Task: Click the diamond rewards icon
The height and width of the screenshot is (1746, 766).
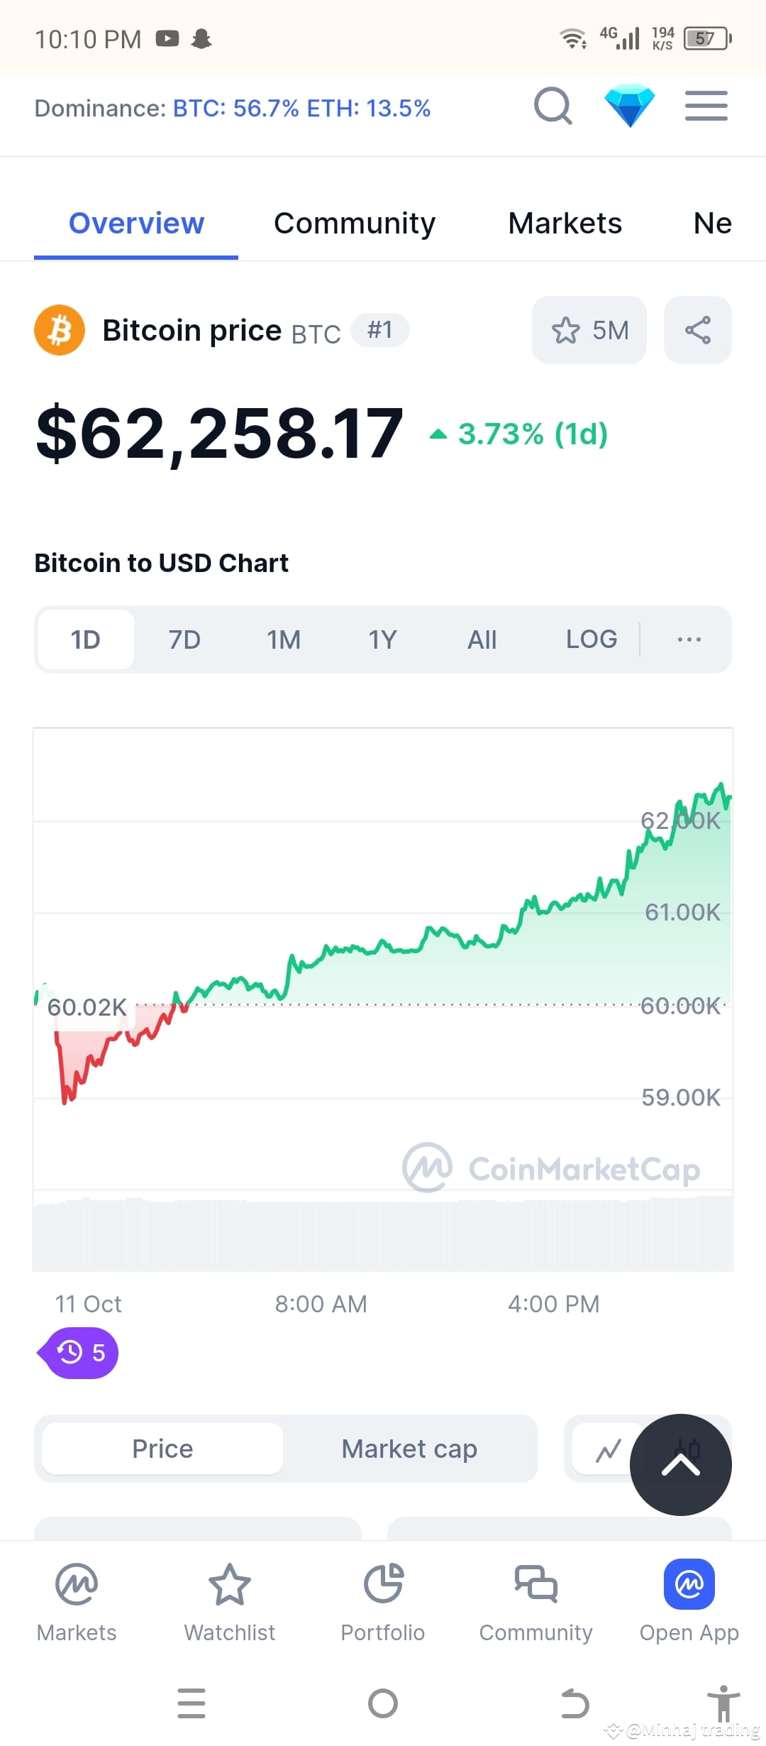Action: tap(630, 106)
